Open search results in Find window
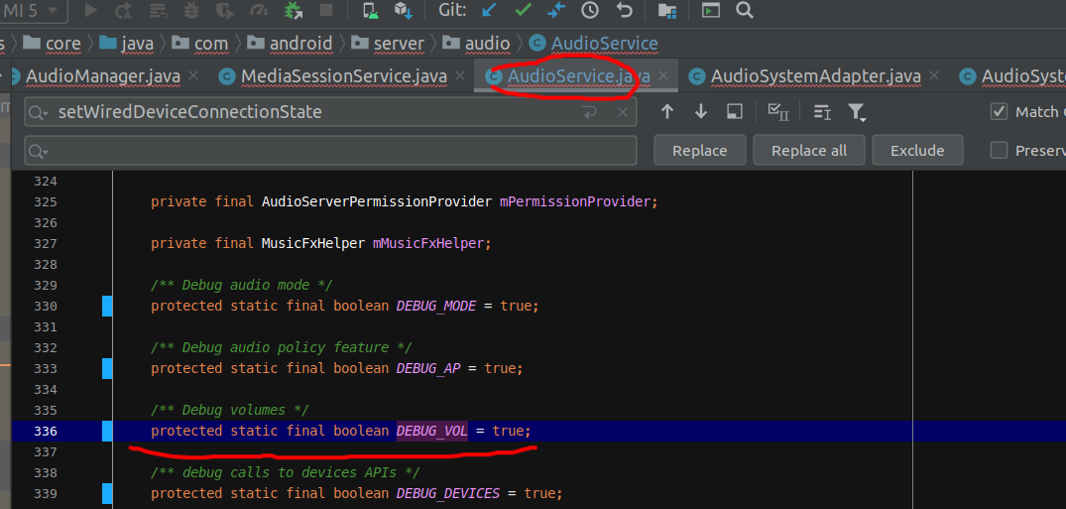Viewport: 1066px width, 509px height. tap(734, 111)
